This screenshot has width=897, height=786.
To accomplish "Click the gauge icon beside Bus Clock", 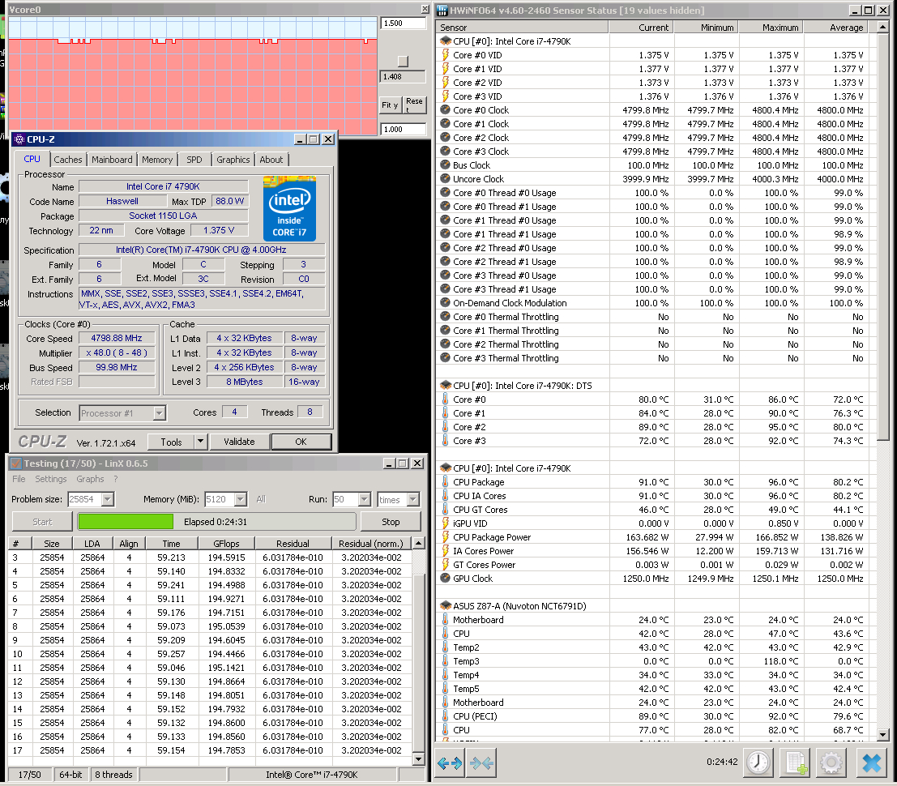I will pos(446,164).
